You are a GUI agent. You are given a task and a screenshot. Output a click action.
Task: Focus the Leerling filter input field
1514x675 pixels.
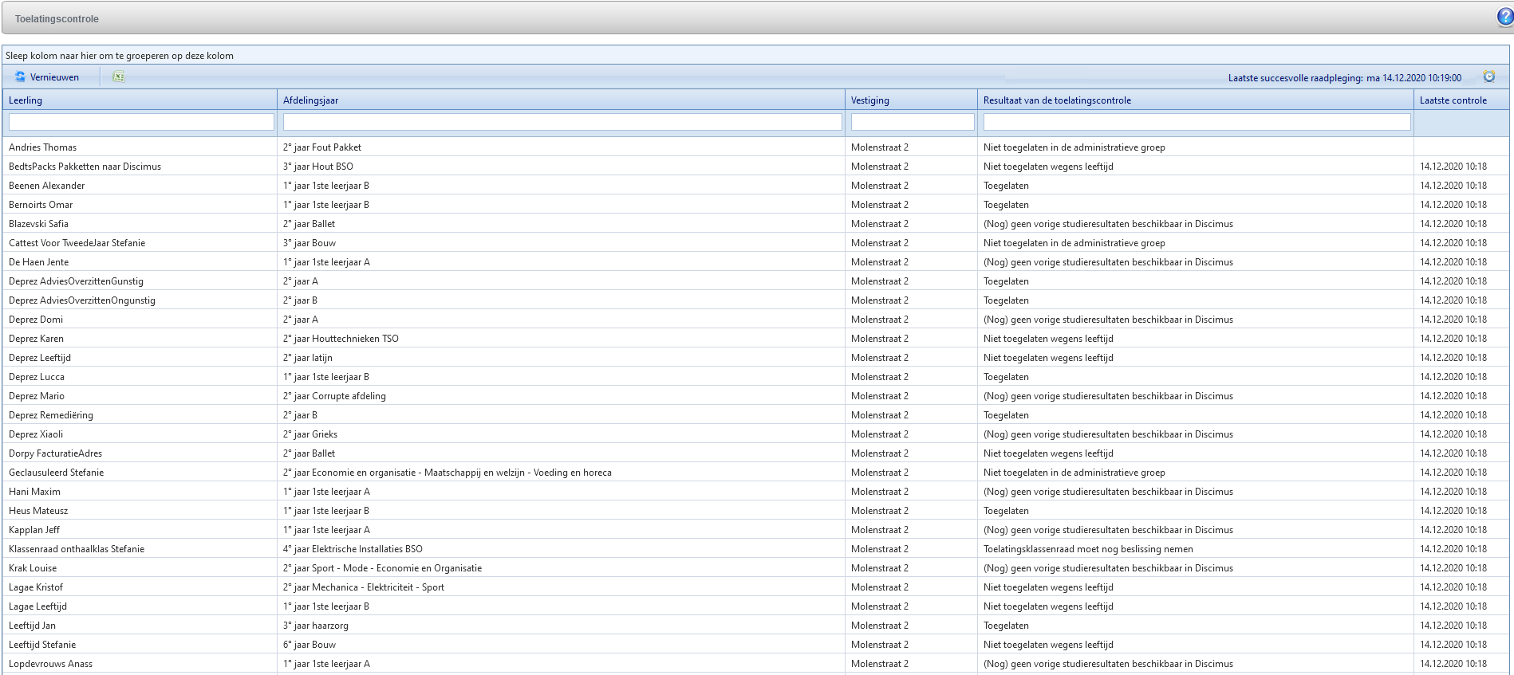(141, 122)
